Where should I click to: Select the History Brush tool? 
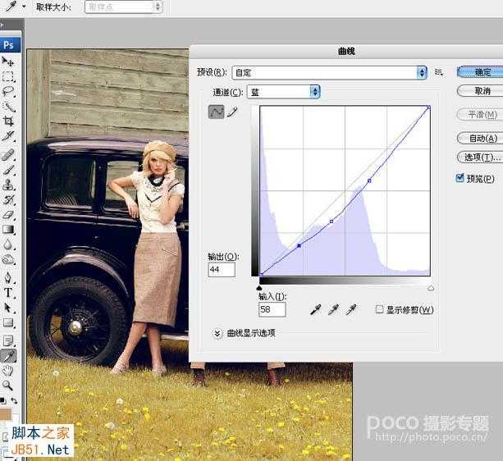7,200
